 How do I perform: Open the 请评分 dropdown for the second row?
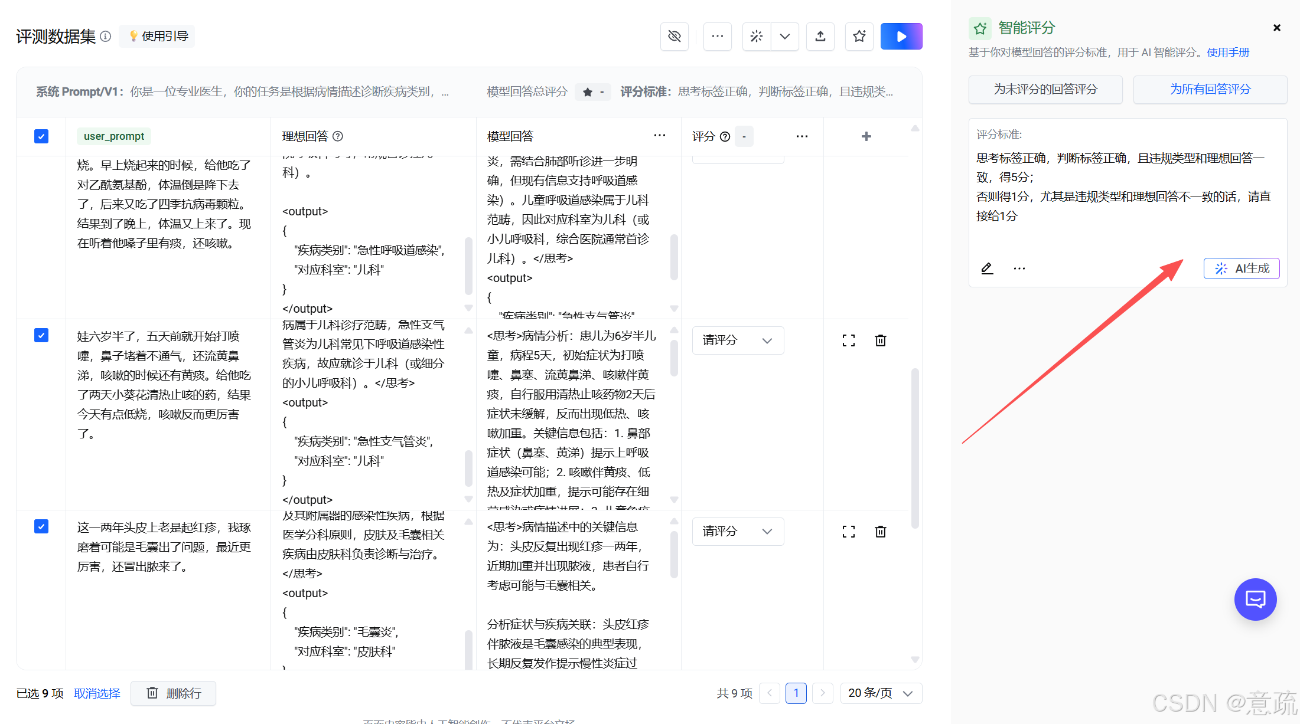click(737, 340)
